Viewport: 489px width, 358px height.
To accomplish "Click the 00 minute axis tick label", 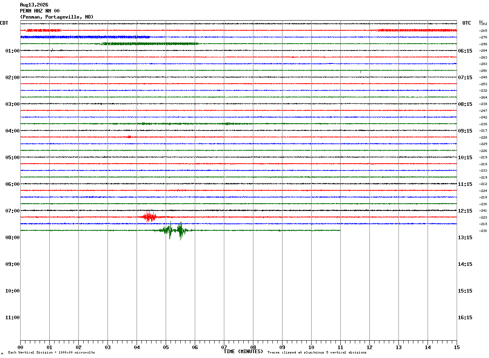I will coord(20,347).
